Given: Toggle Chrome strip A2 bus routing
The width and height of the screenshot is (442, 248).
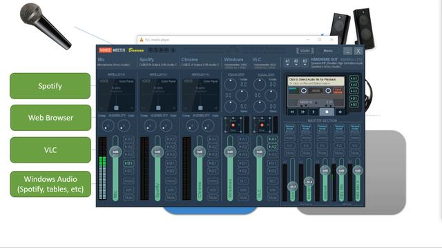Looking at the screenshot, I should (x=213, y=147).
